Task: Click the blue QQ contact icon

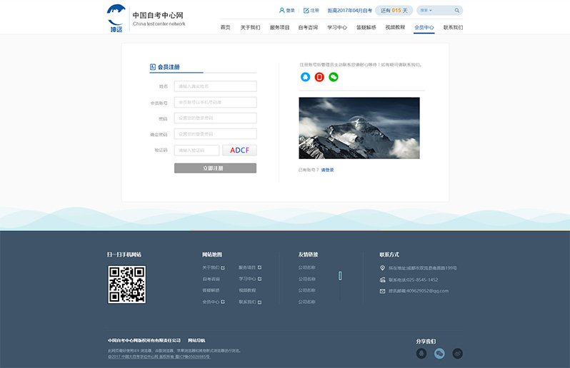Action: (306, 77)
